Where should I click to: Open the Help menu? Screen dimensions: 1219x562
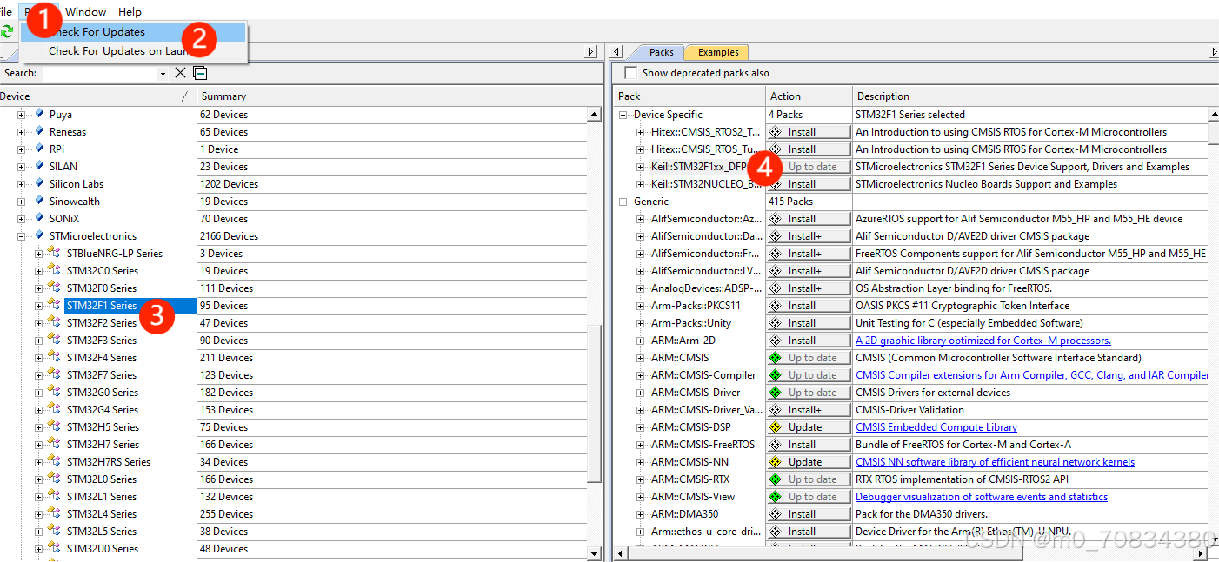coord(130,11)
